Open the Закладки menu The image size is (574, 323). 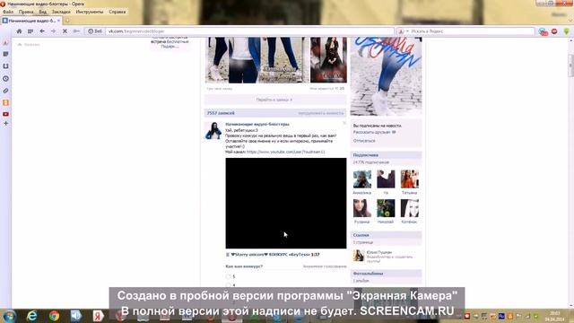tap(61, 12)
